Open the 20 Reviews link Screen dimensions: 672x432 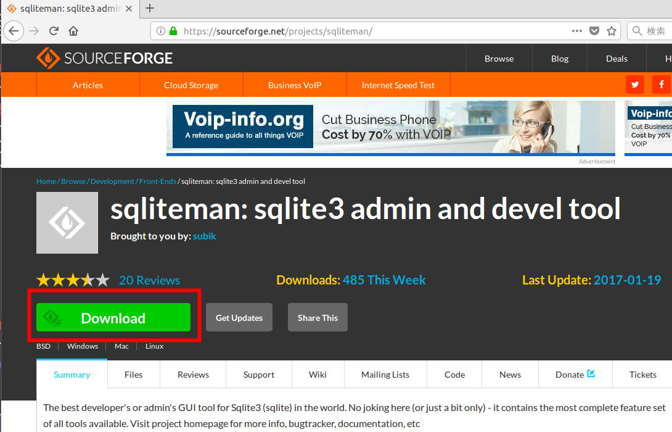150,280
